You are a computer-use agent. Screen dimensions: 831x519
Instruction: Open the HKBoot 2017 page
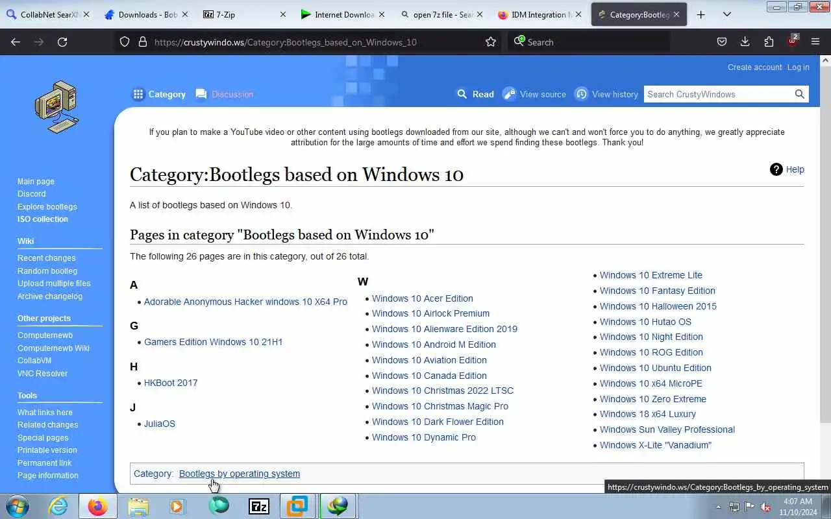coord(171,383)
